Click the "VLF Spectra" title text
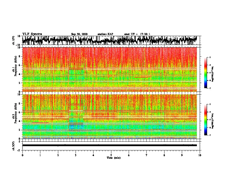Viewport: 225px width, 174px height. pos(32,34)
